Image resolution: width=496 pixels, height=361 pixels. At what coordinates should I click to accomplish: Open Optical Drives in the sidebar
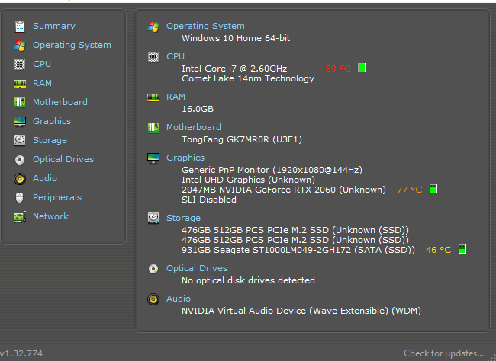pos(63,159)
